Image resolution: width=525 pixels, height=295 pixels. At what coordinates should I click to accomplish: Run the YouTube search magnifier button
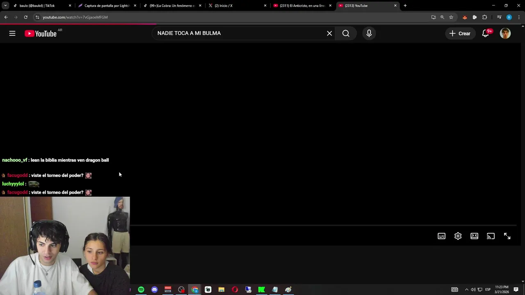[x=346, y=34]
